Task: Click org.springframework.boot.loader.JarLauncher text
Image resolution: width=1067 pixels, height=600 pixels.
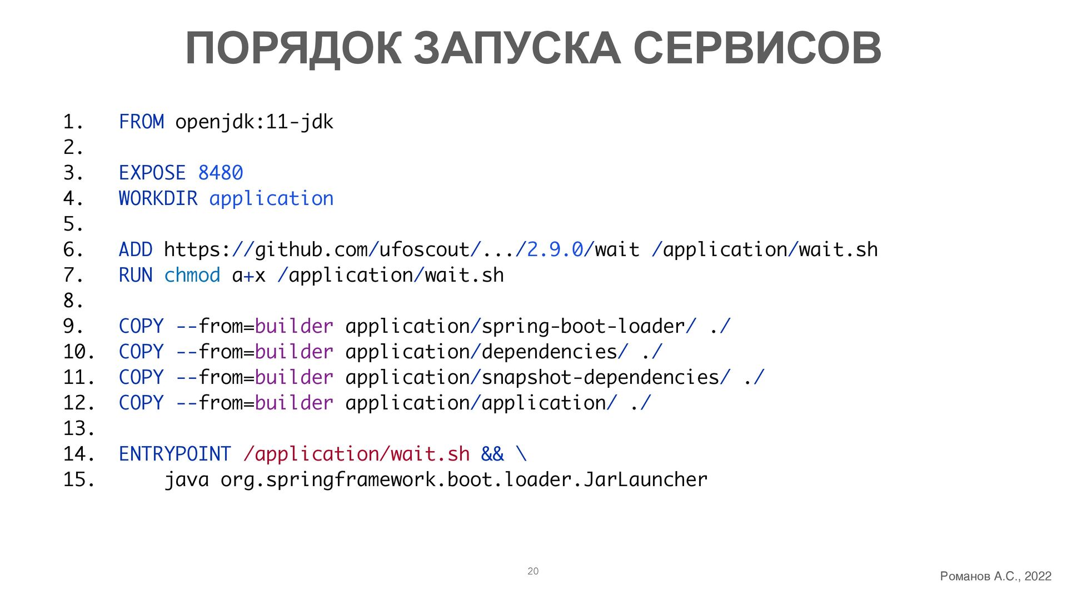Action: [x=464, y=480]
